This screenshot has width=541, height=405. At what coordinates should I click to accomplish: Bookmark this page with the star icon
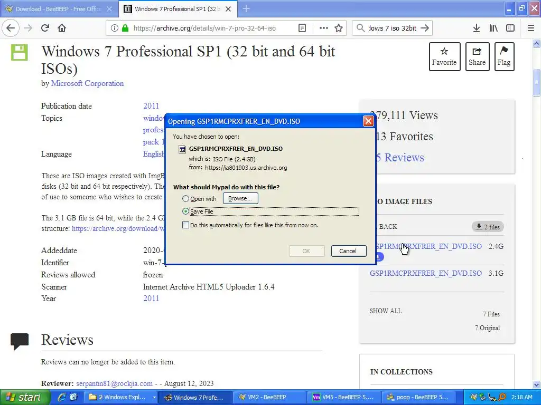(x=339, y=28)
